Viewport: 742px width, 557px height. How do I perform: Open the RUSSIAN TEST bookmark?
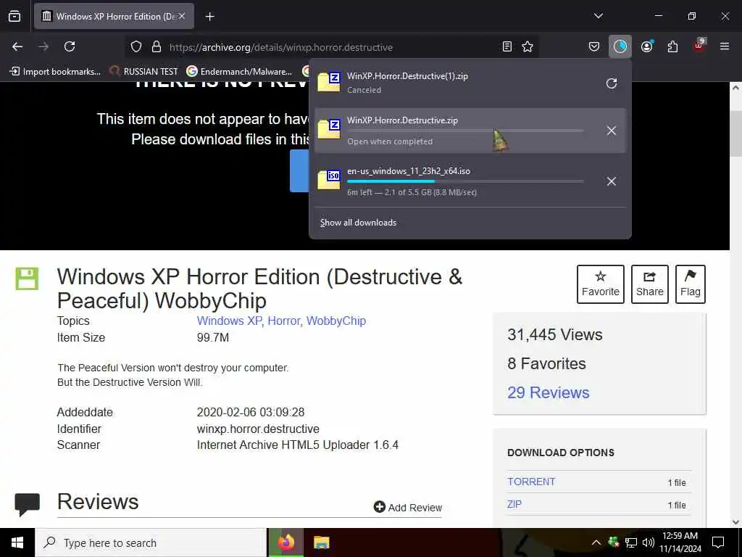click(x=143, y=72)
